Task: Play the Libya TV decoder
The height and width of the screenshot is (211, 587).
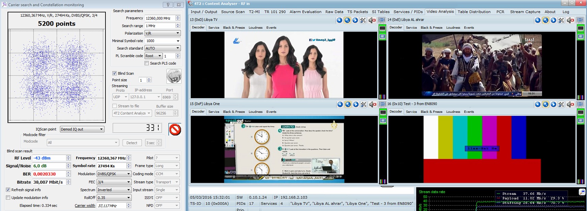Action: 355,20
